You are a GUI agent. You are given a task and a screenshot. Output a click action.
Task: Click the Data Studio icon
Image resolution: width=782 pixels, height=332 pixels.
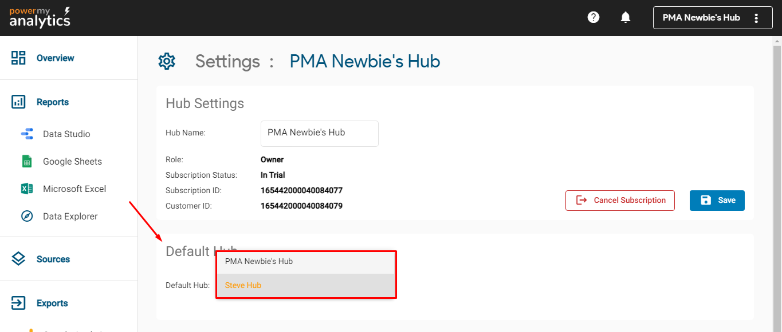pos(27,134)
